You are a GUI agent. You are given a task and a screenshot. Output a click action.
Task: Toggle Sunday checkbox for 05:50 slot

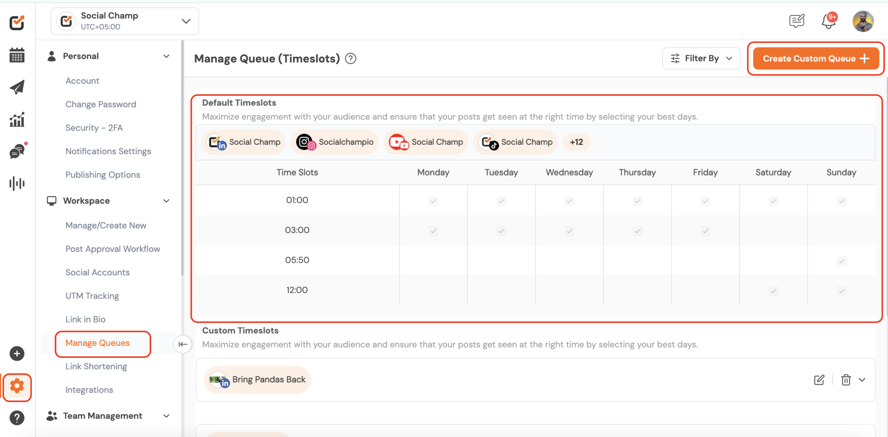tap(842, 261)
